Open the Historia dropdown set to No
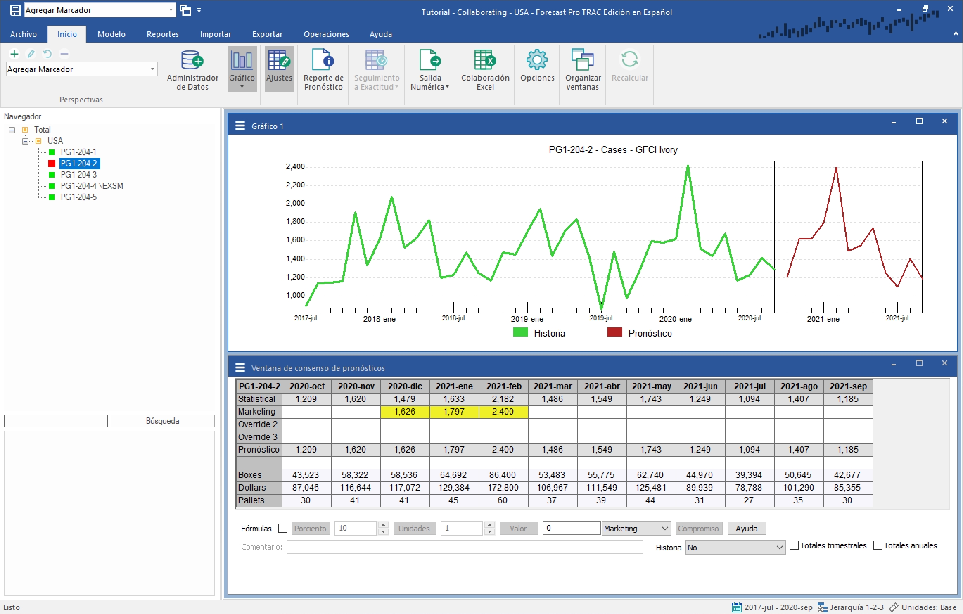 pos(735,547)
